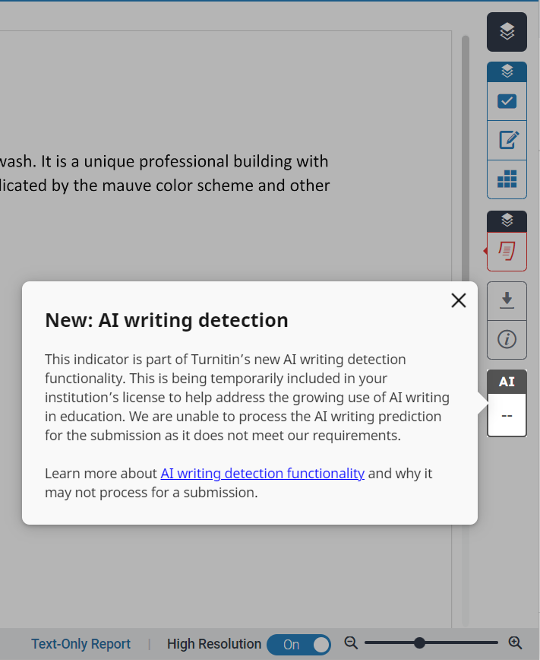Open submission information icon

point(507,339)
